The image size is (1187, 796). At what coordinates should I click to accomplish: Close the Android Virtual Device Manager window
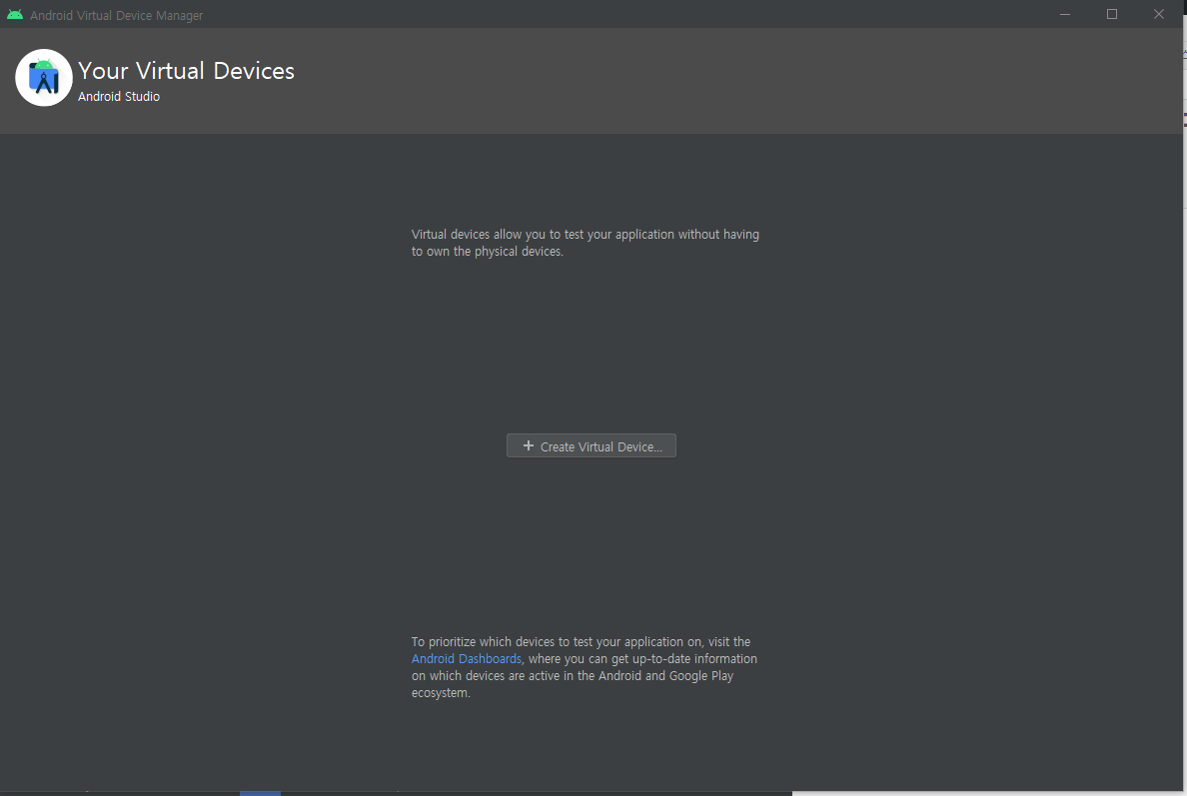point(1159,14)
